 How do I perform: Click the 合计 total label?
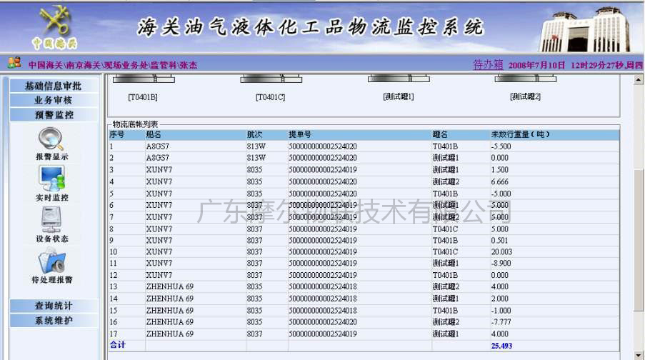pos(118,345)
